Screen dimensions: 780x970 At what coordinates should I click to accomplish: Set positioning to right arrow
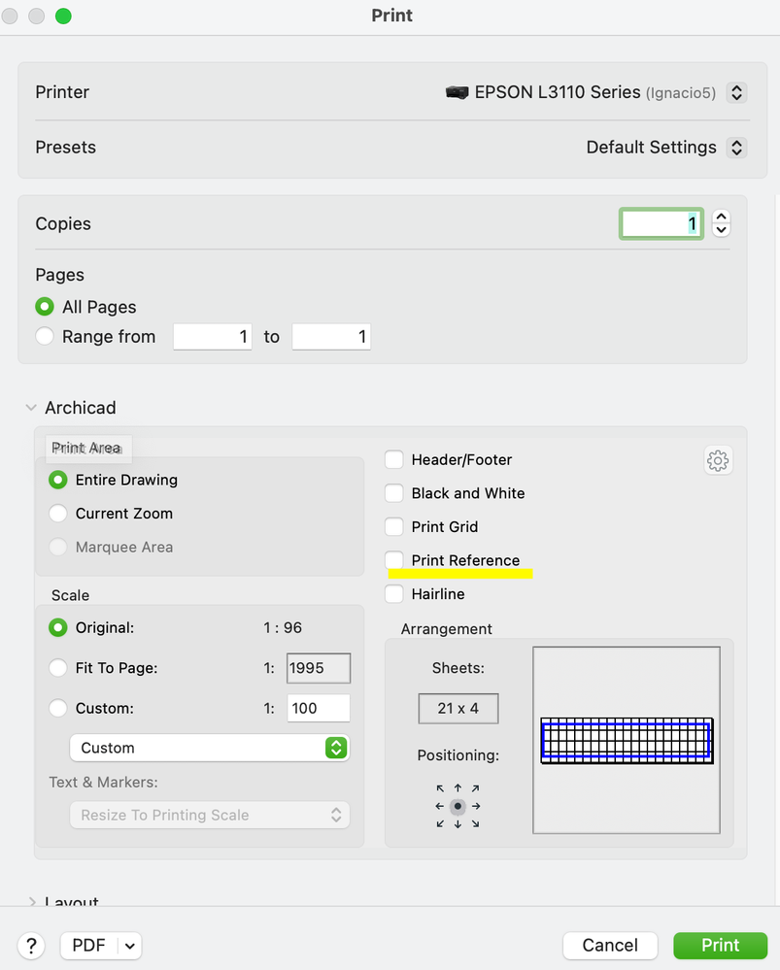pyautogui.click(x=476, y=806)
